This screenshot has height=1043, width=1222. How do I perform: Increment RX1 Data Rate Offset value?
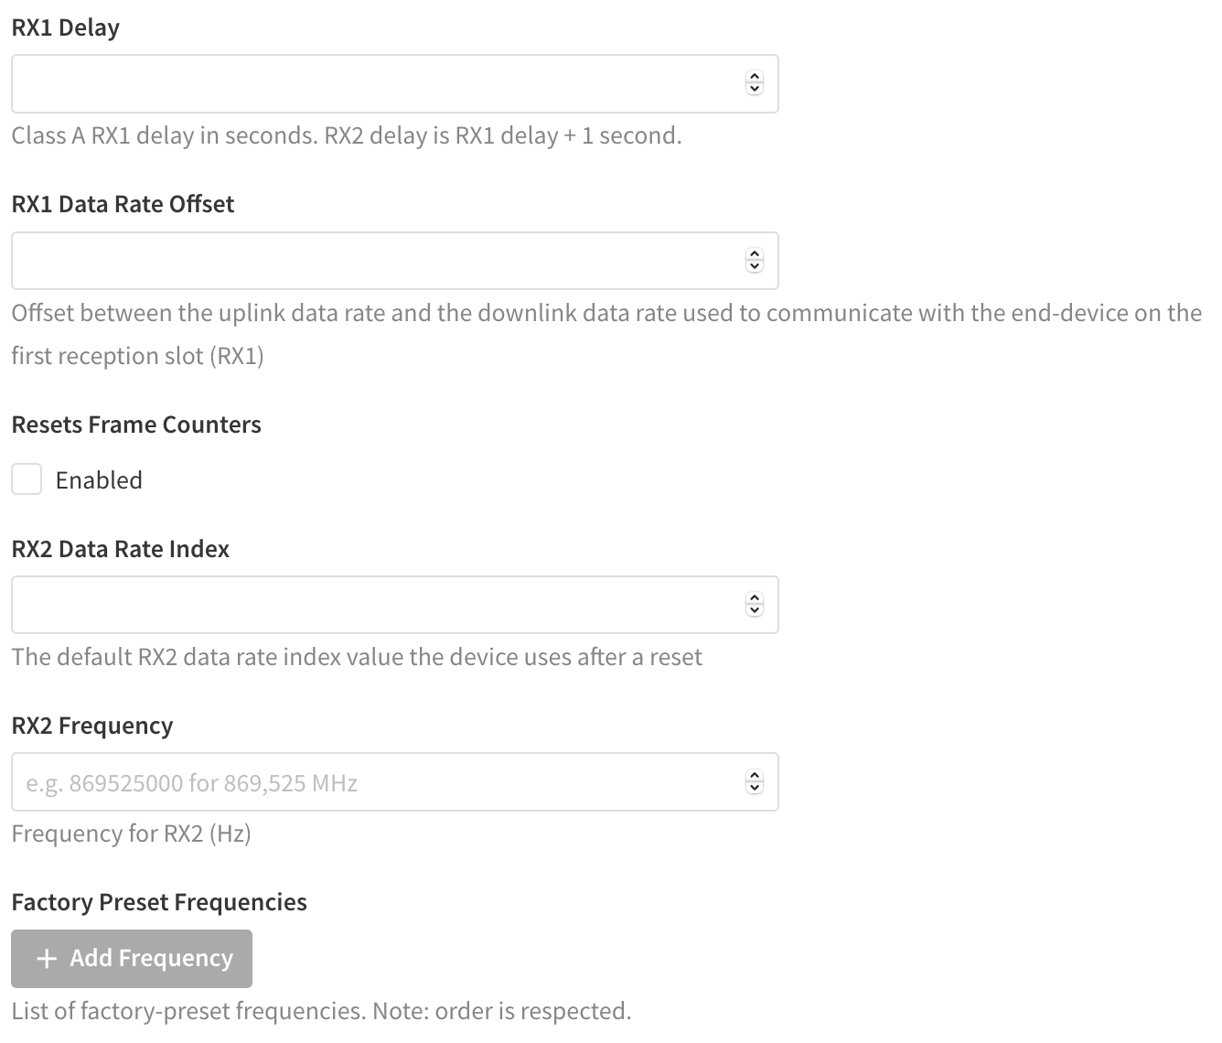point(755,255)
